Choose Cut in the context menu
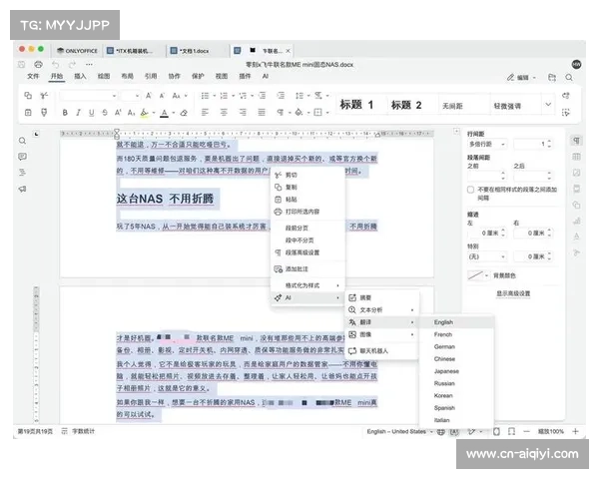 tap(307, 175)
